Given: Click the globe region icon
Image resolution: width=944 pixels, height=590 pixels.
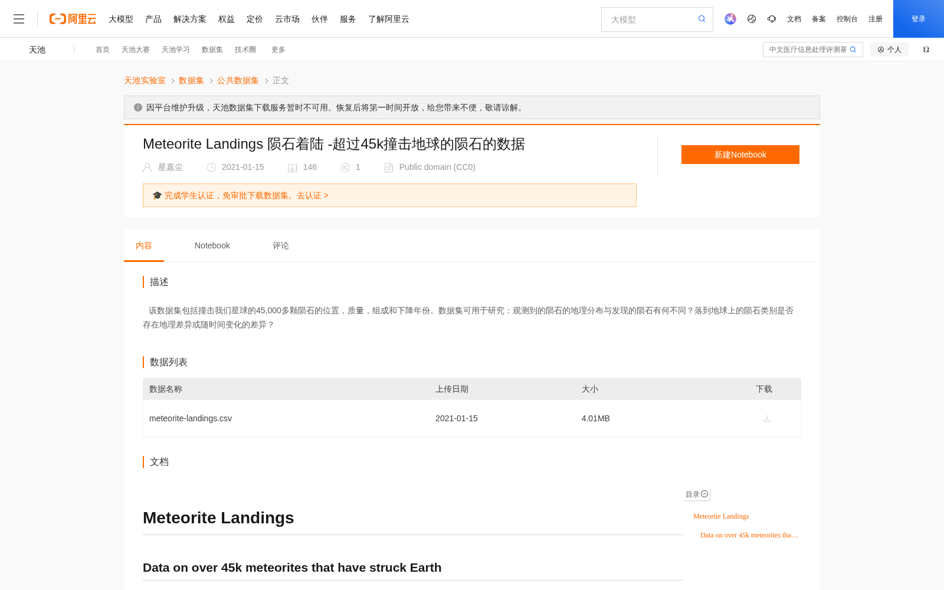Looking at the screenshot, I should point(752,19).
